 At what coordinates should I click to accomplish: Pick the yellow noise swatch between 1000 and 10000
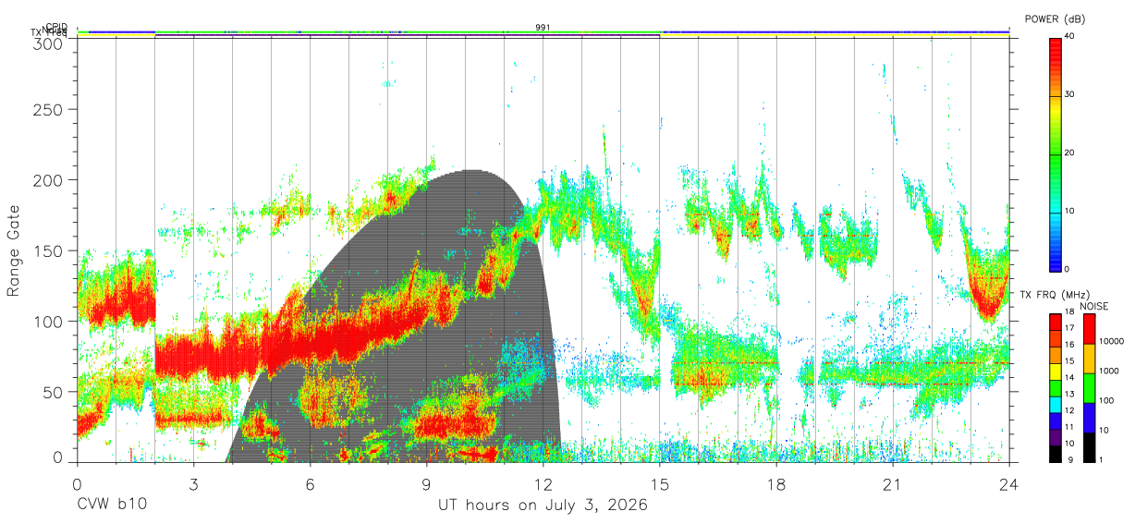point(1090,358)
